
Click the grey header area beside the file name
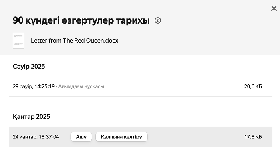[192, 41]
